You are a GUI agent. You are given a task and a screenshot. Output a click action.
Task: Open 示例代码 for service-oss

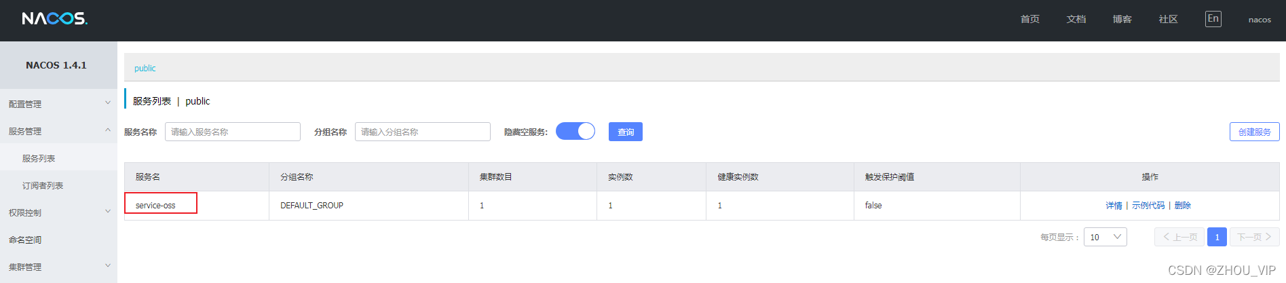1148,205
